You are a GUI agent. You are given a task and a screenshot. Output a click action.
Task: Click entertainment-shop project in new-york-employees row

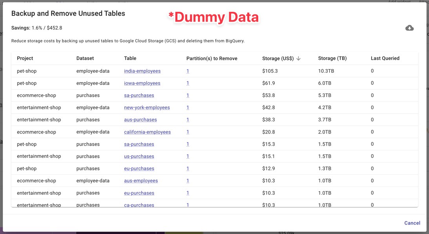point(39,107)
